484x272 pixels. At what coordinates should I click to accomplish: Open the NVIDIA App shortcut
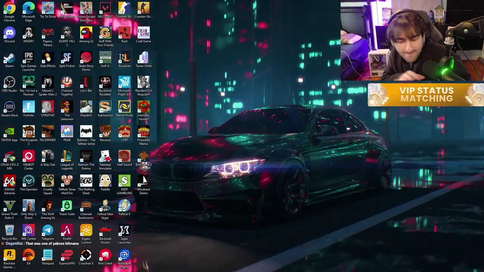(9, 133)
